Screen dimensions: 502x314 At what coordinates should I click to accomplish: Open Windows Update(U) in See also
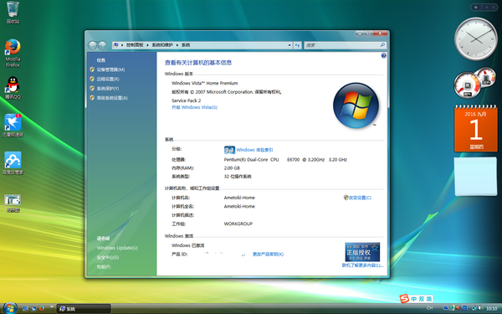point(117,248)
